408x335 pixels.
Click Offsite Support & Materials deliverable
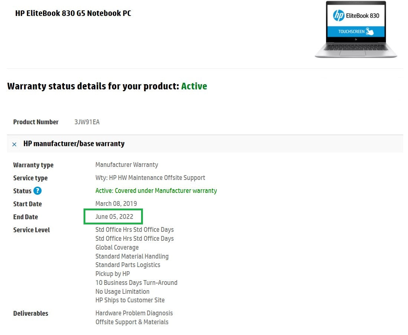[132, 322]
